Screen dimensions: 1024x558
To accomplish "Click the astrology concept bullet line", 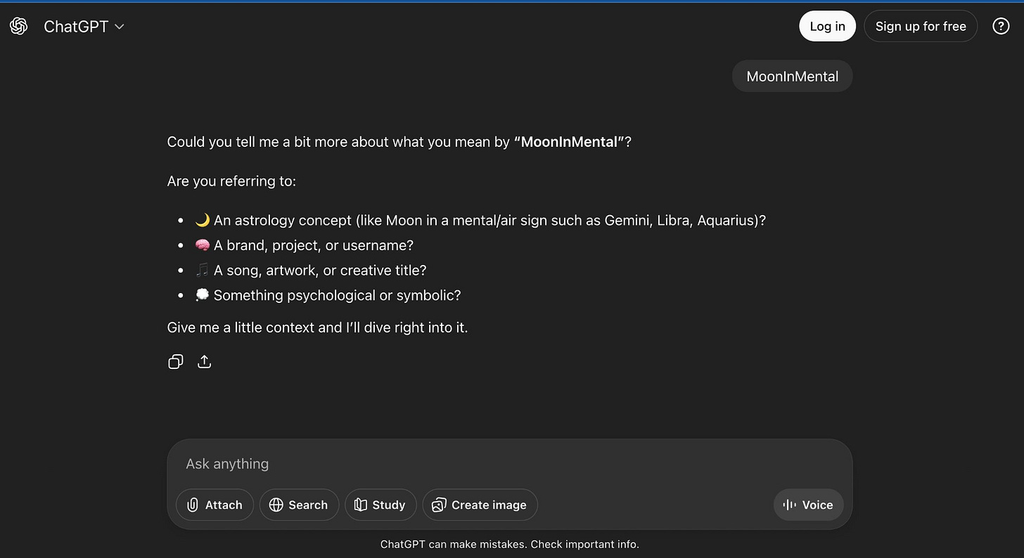I will click(480, 220).
